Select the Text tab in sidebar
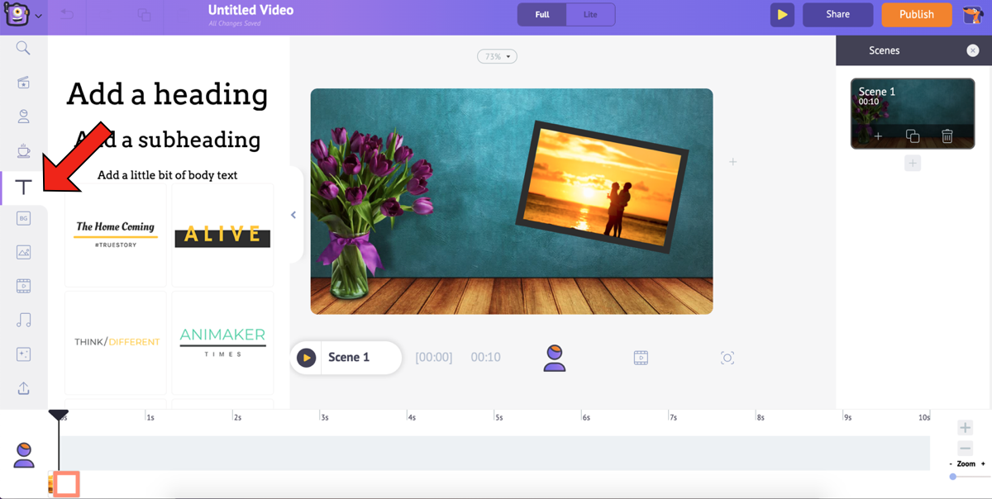The image size is (992, 499). (23, 188)
